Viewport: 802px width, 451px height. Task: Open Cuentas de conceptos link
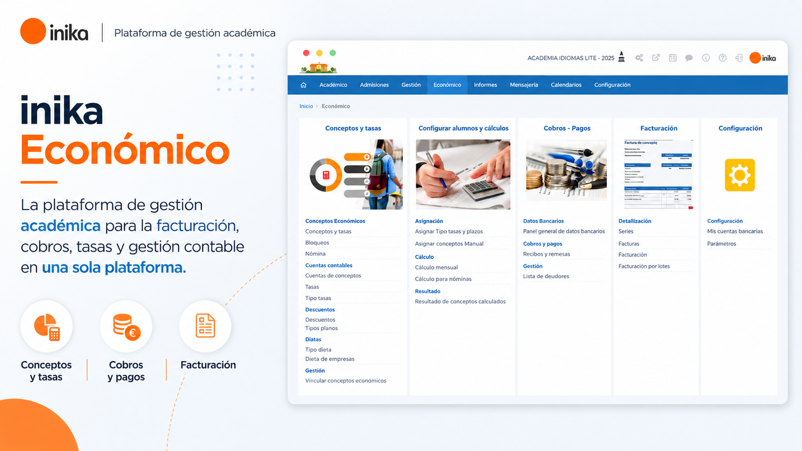tap(333, 276)
